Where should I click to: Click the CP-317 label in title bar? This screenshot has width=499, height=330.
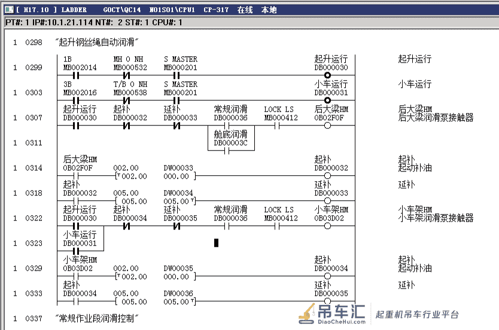[x=216, y=10]
